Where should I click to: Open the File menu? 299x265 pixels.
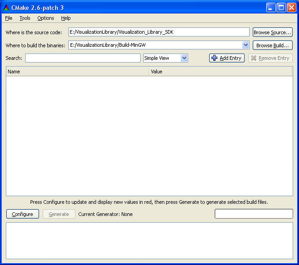[x=9, y=18]
